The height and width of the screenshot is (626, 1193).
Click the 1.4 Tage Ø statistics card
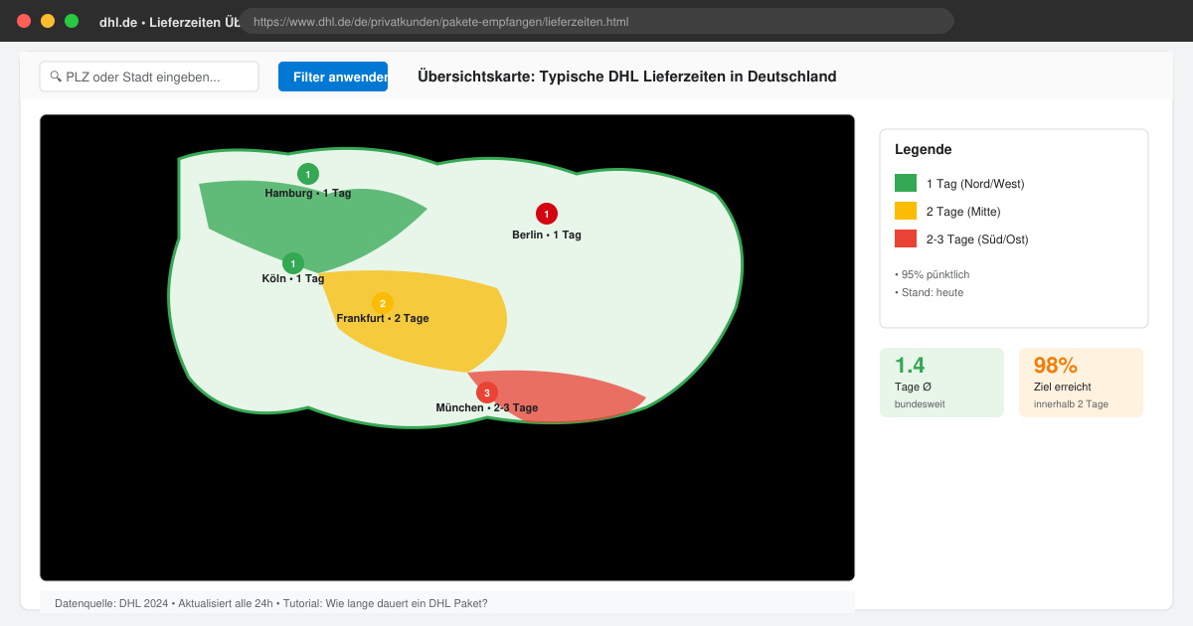941,383
